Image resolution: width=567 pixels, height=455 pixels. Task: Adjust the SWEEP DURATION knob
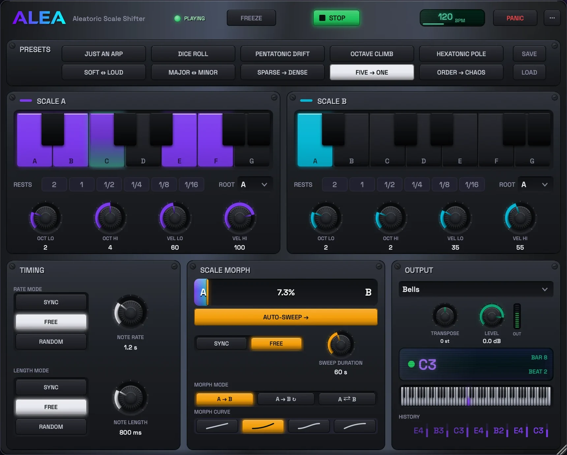[341, 345]
